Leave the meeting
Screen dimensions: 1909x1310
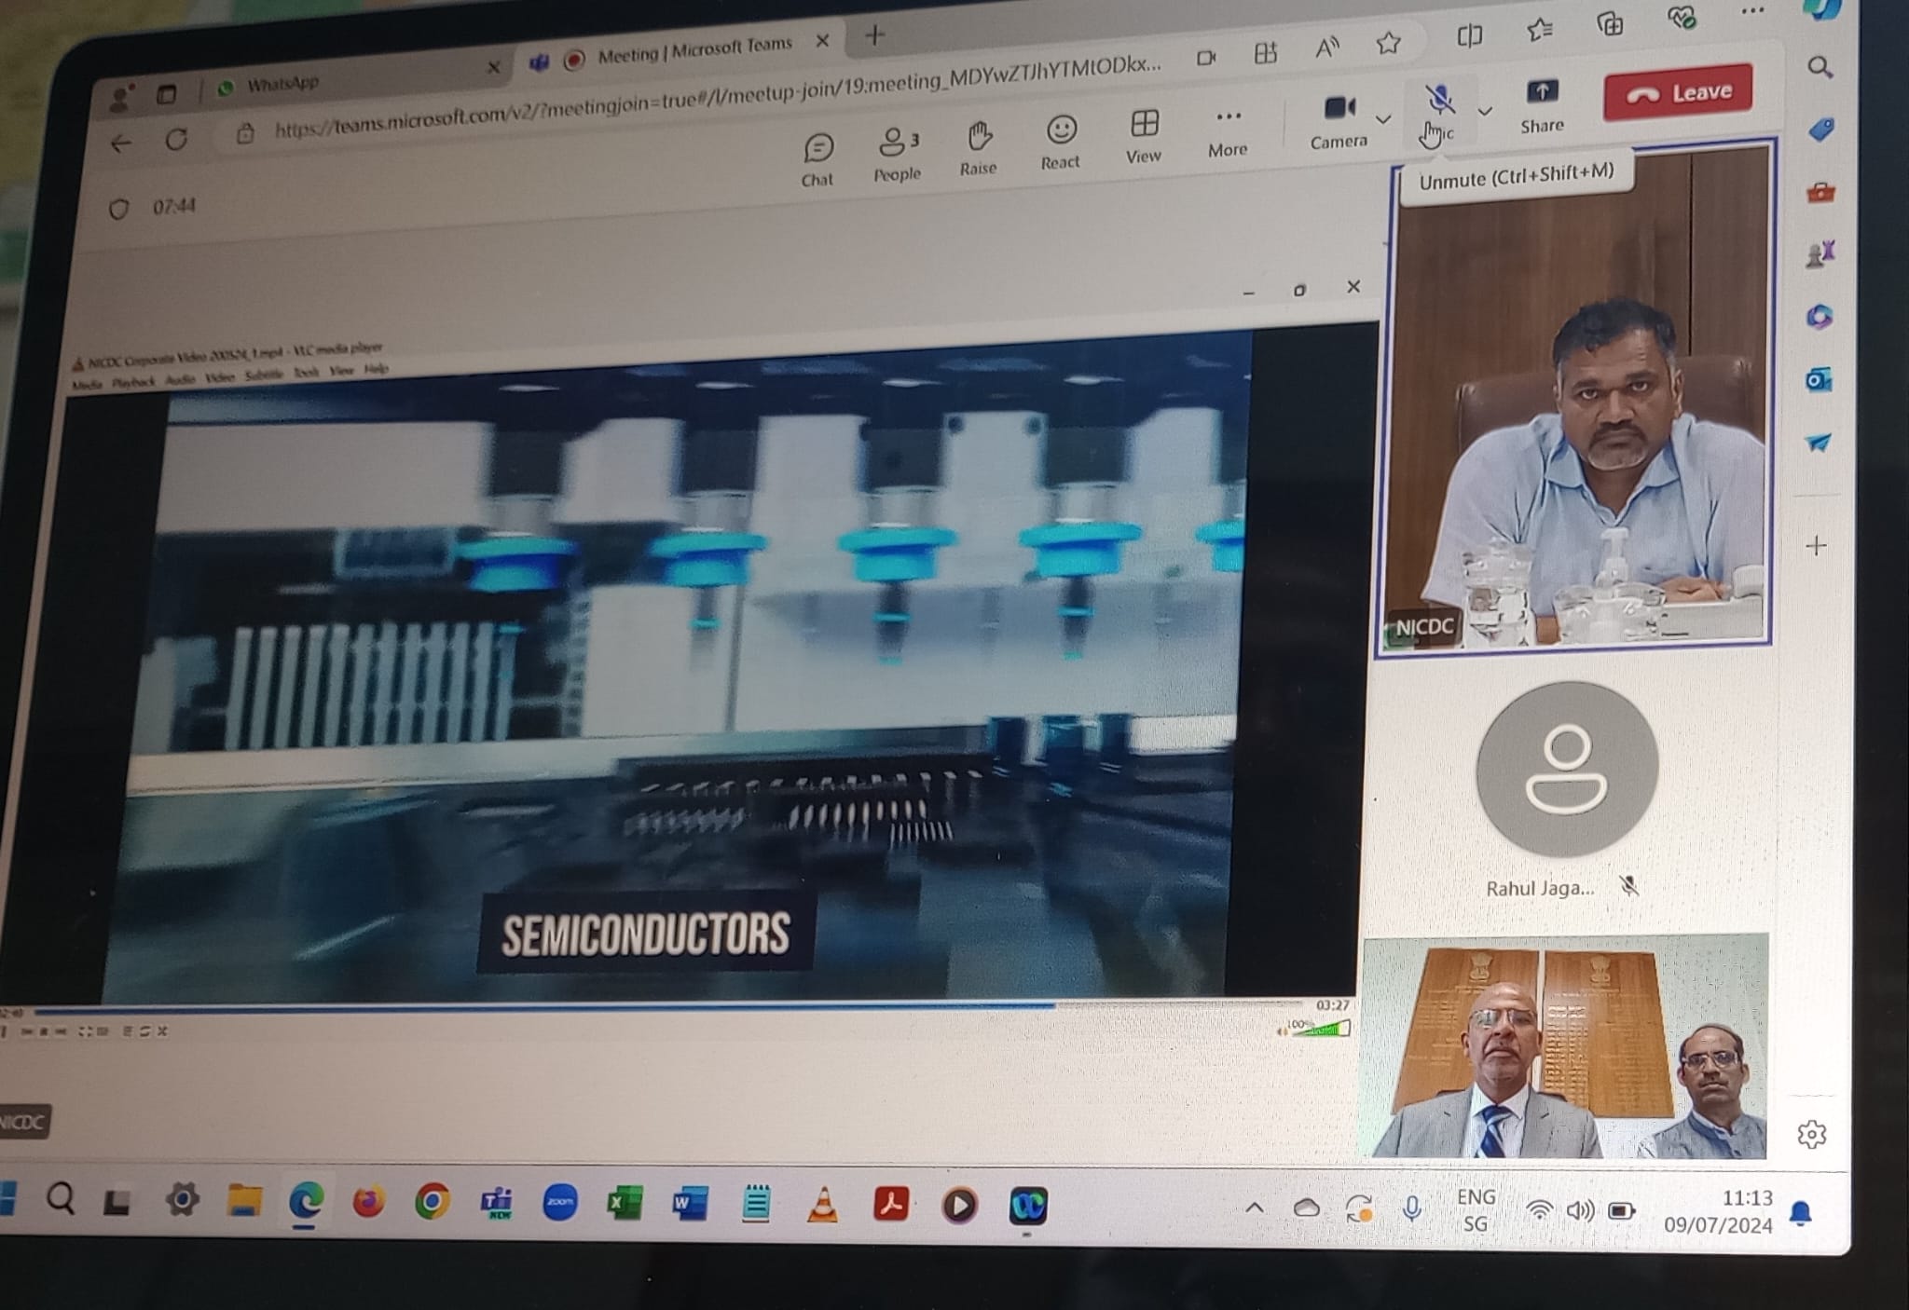pyautogui.click(x=1678, y=92)
